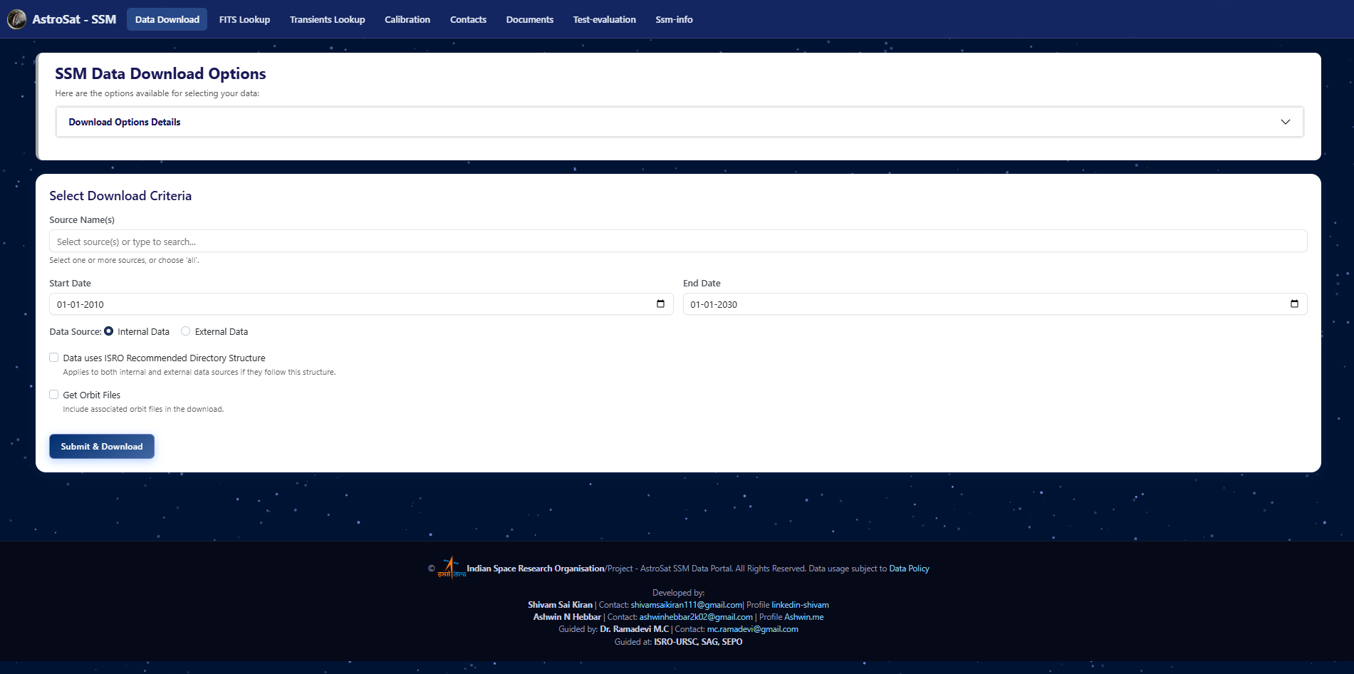
Task: Email shivamsaikiran111@gmail.com link
Action: point(687,605)
